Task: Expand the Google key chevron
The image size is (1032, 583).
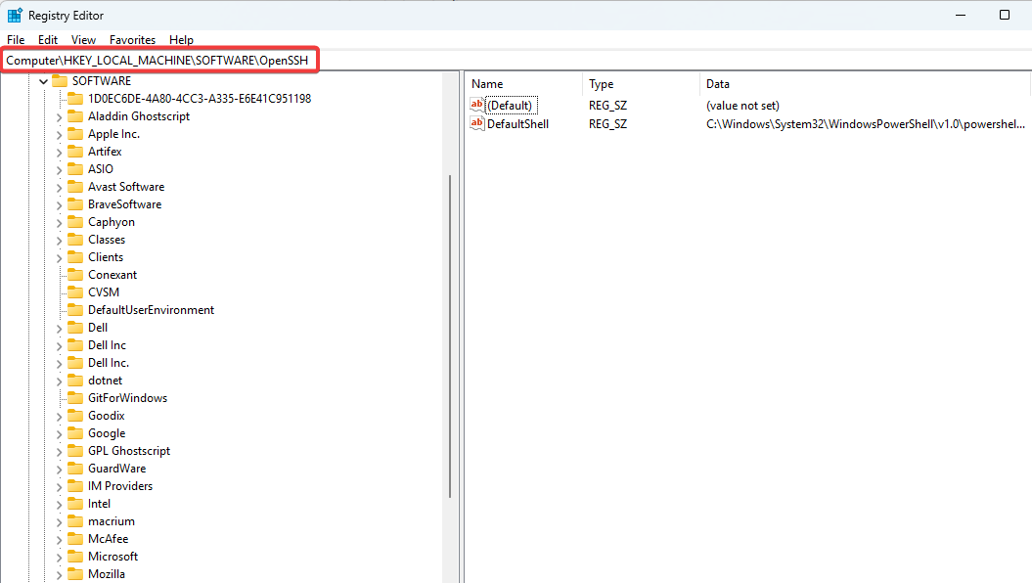Action: tap(59, 433)
